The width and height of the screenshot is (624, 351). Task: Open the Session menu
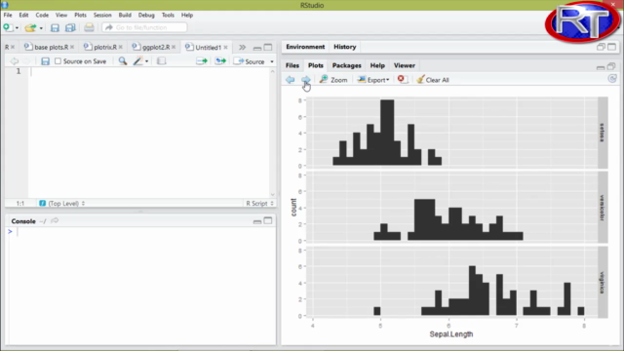pyautogui.click(x=102, y=15)
